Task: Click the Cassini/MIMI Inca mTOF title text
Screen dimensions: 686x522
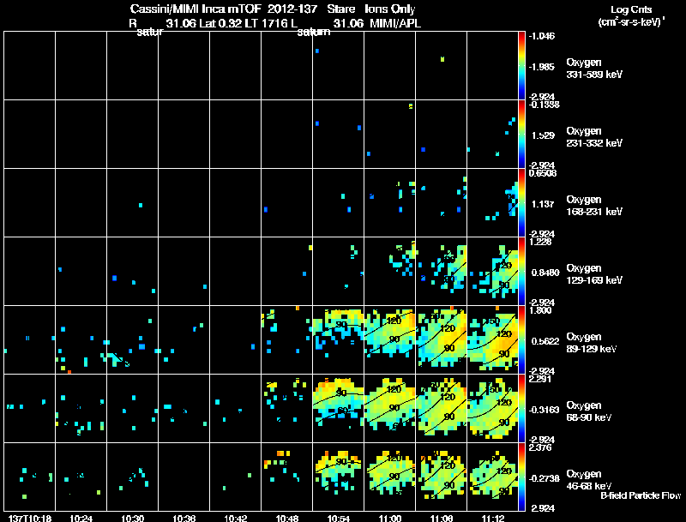Action: [x=196, y=9]
